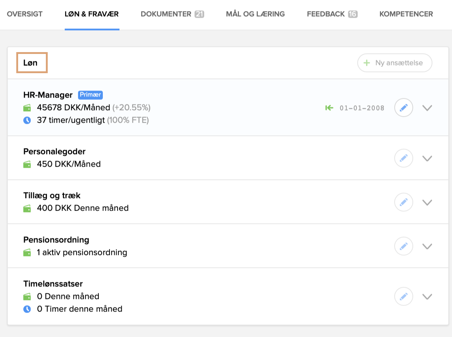This screenshot has width=452, height=337.
Task: Expand the Pensionsordning row chevron
Action: (x=427, y=246)
